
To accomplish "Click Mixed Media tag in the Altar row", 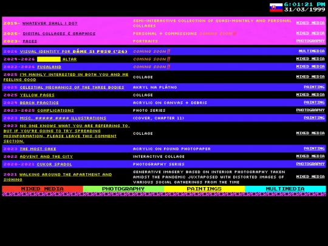I will click(x=310, y=59).
